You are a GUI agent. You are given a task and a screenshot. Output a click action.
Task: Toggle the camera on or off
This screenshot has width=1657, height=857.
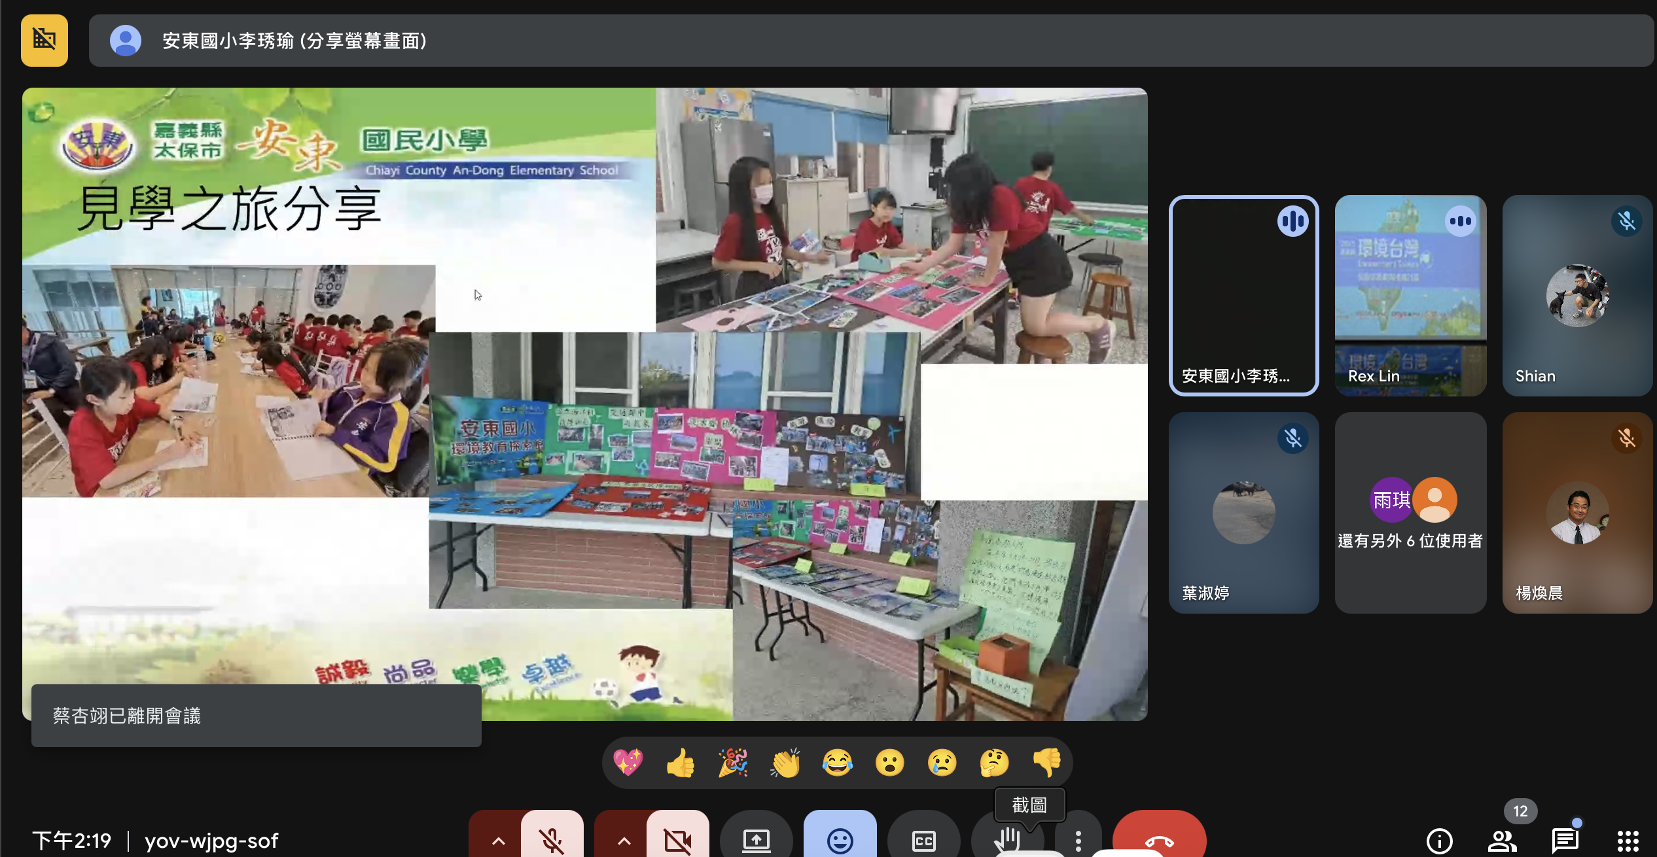[x=677, y=841]
